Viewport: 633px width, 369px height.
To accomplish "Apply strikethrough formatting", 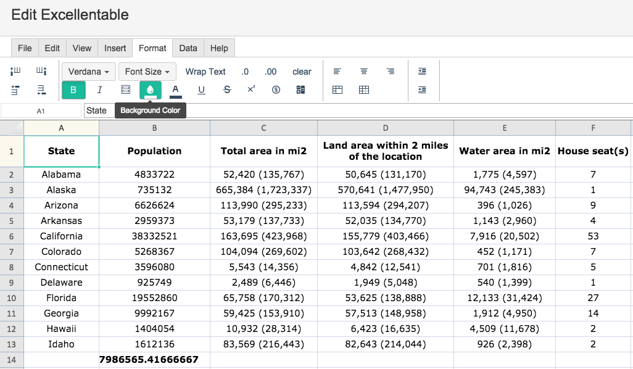I will (227, 89).
